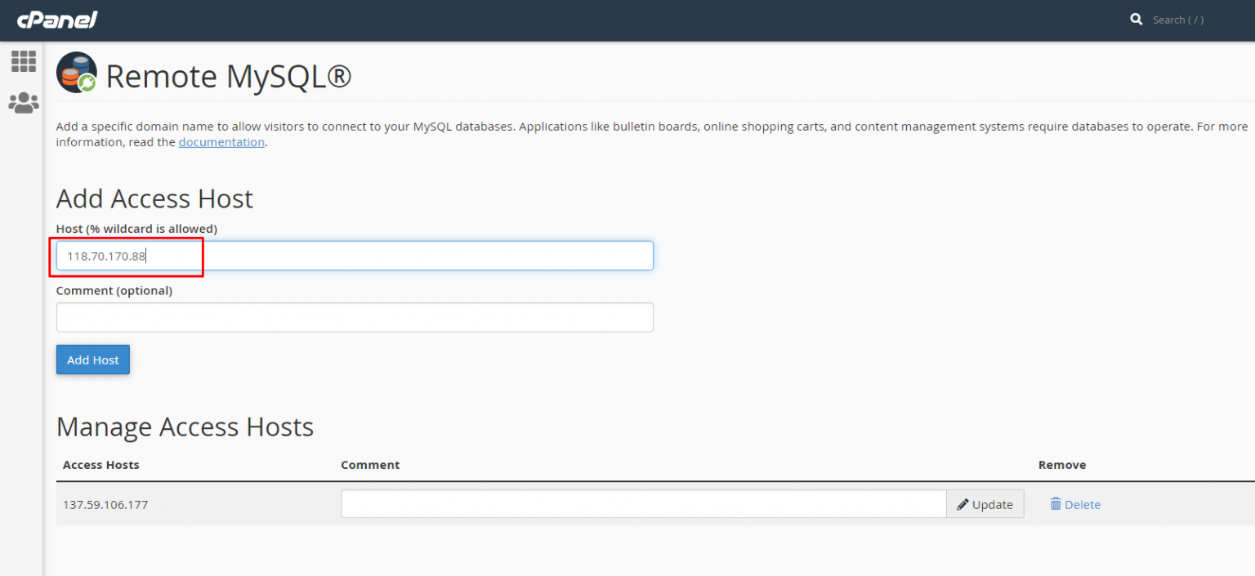Screen dimensions: 1255x576
Task: Click the cPanel logo in the header
Action: point(56,20)
